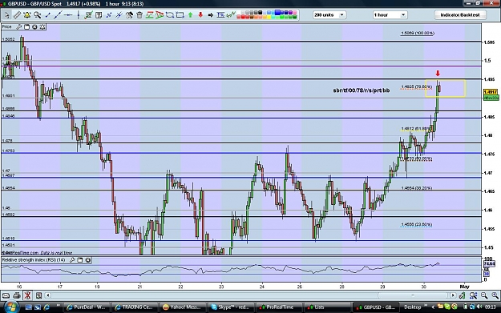This screenshot has height=313, width=501.
Task: Select the rectangle drawing tool
Action: pyautogui.click(x=180, y=15)
